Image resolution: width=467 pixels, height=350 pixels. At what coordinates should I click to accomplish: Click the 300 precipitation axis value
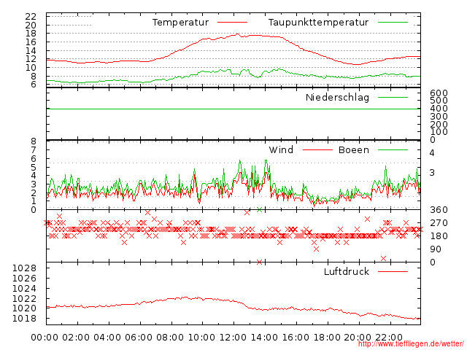pyautogui.click(x=439, y=117)
